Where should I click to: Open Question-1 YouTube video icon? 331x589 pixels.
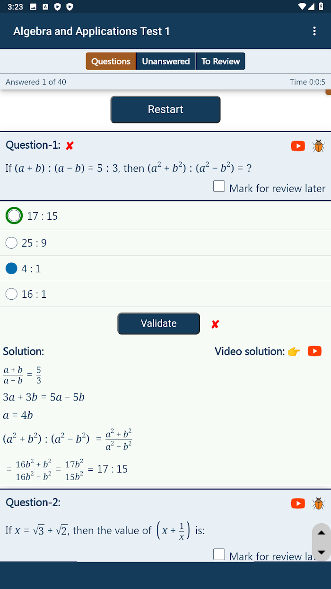point(298,146)
